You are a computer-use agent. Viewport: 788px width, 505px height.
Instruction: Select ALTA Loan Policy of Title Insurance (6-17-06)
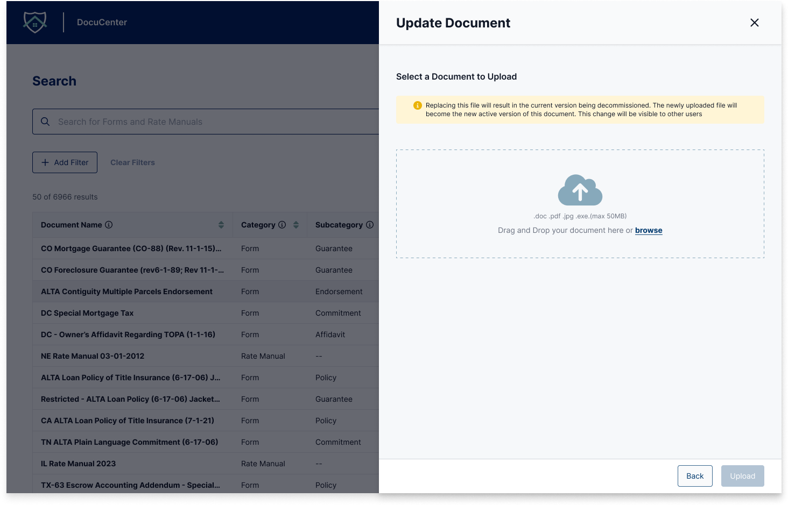tap(130, 378)
